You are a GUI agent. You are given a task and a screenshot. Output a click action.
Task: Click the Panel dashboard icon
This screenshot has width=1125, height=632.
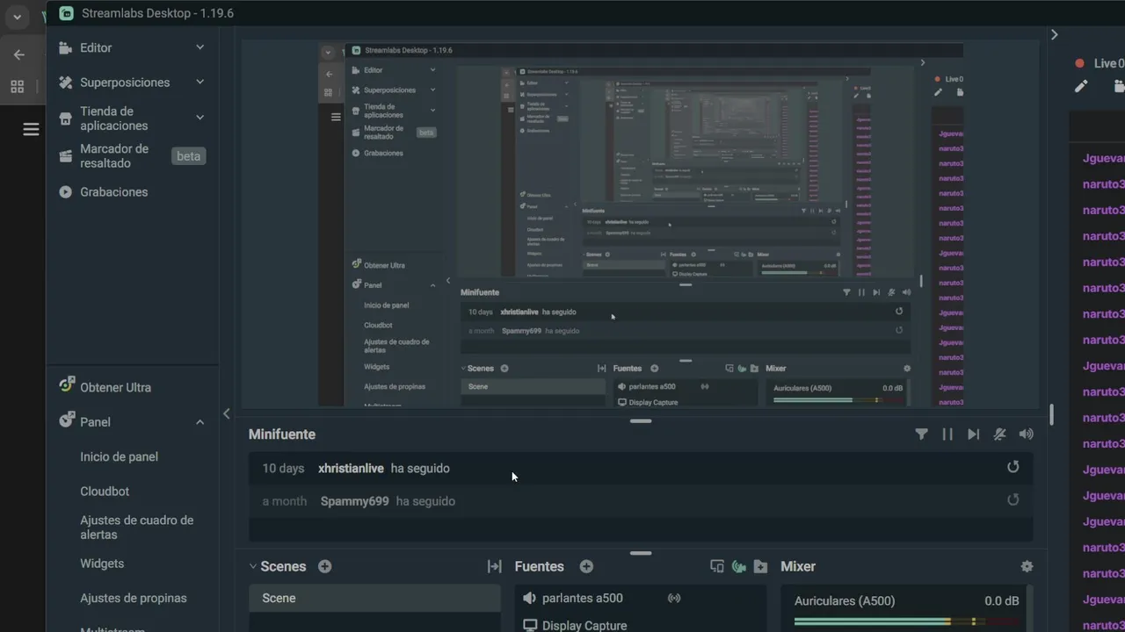point(66,420)
